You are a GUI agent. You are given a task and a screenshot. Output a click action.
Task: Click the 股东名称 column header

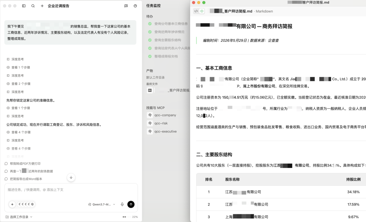pos(232,179)
